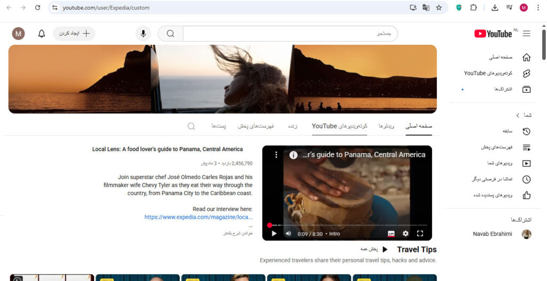547x281 pixels.
Task: Open the Travel Tips playlist heading
Action: pyautogui.click(x=417, y=250)
